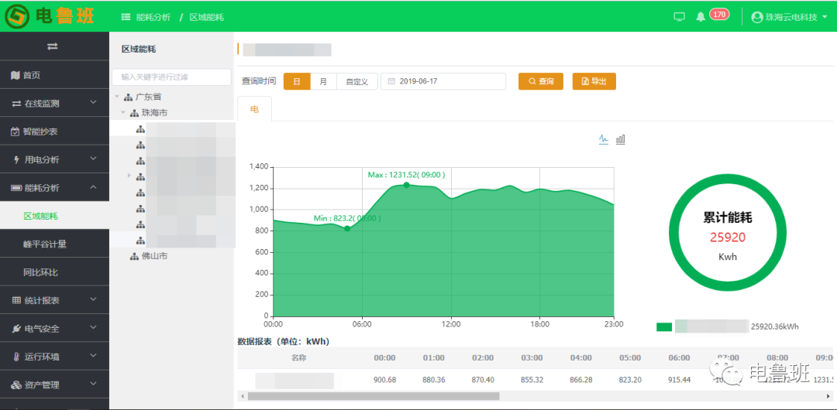Open 峰平谷计量 submenu item
The width and height of the screenshot is (837, 410).
tap(45, 244)
